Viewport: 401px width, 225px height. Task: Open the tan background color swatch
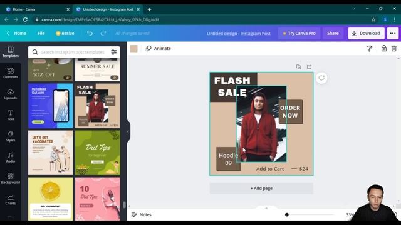pos(133,49)
